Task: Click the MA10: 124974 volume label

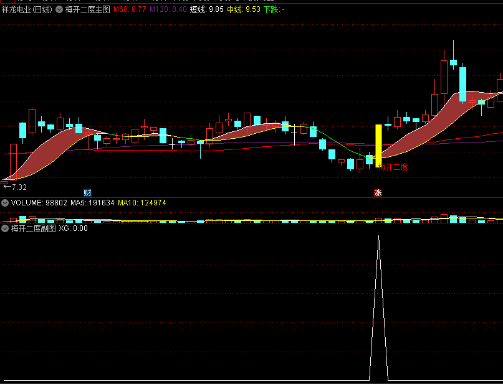Action: (x=141, y=203)
